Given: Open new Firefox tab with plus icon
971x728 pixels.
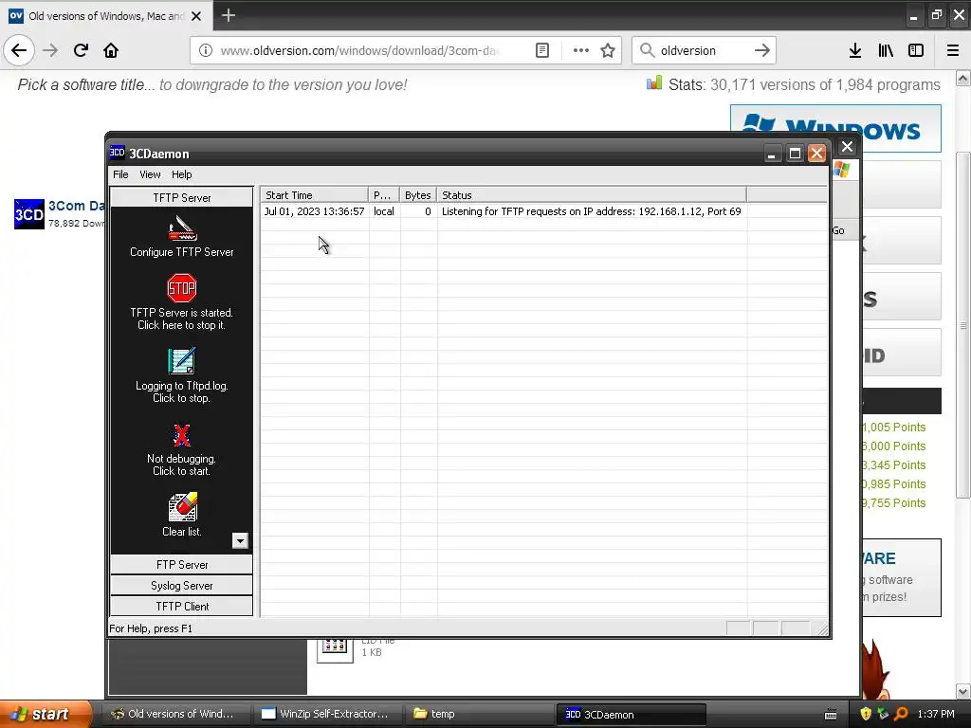Looking at the screenshot, I should pos(229,15).
